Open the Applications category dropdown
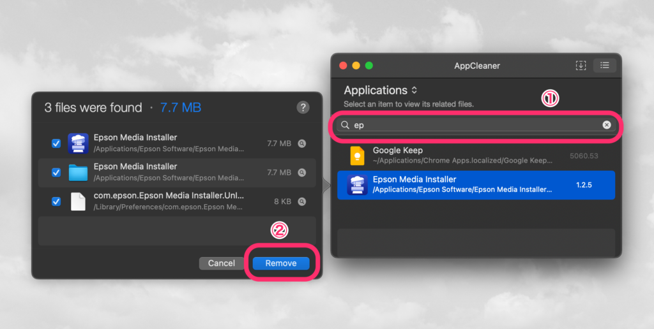654x329 pixels. pos(381,90)
